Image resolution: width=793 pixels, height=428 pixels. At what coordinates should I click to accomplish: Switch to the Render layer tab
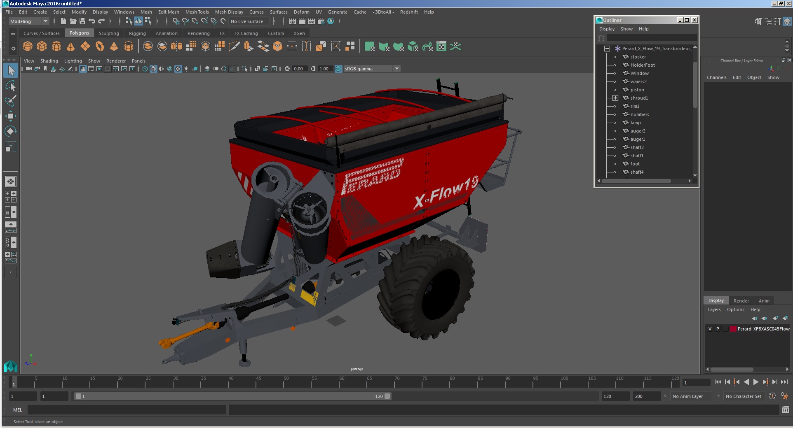(x=741, y=301)
